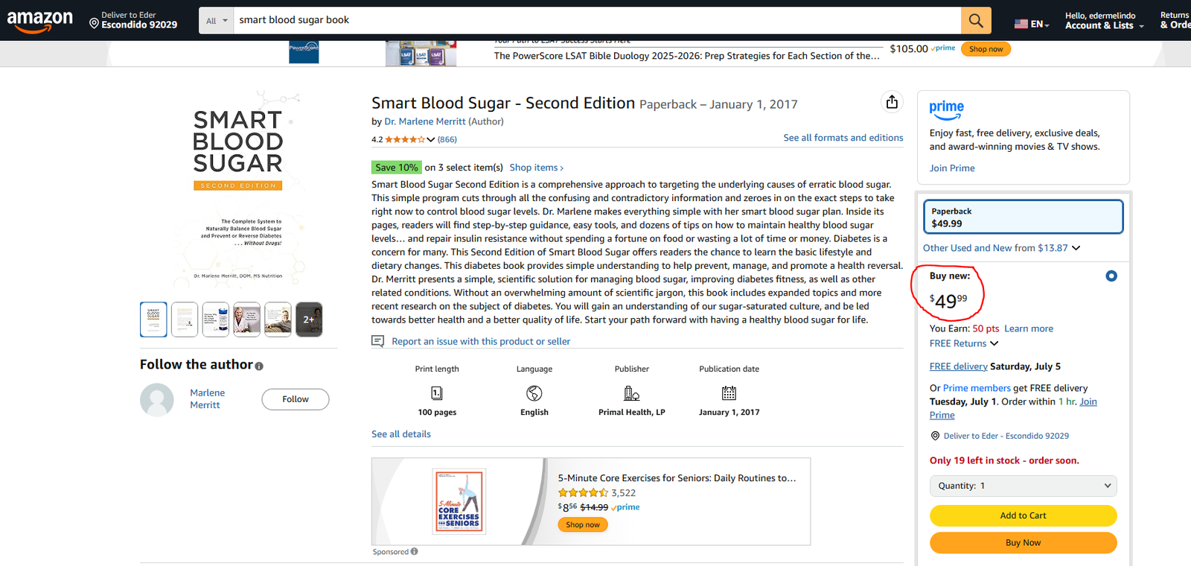Viewport: 1191px width, 566px height.
Task: Open the Quantity dropdown
Action: tap(1023, 486)
